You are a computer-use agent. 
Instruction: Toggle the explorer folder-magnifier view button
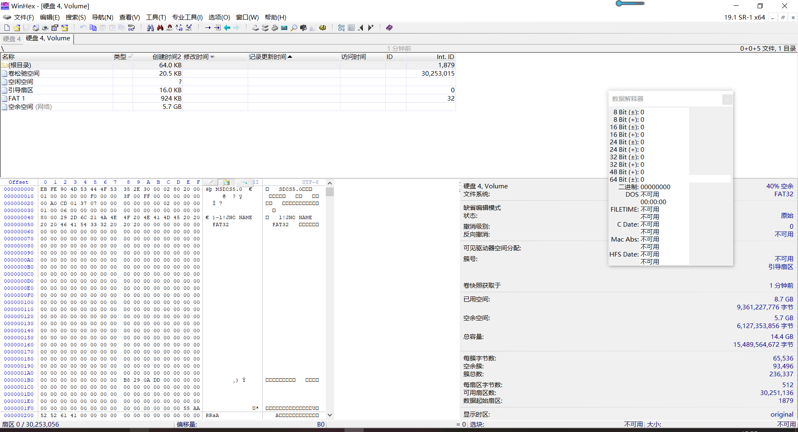pos(226,182)
